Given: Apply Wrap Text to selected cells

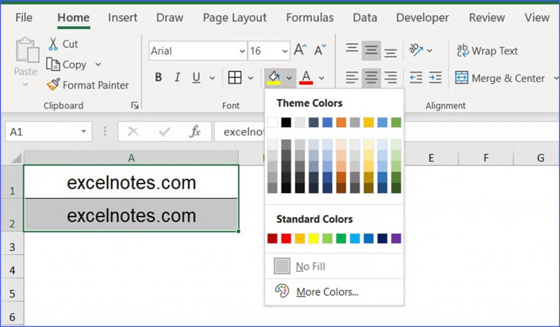Looking at the screenshot, I should click(486, 51).
